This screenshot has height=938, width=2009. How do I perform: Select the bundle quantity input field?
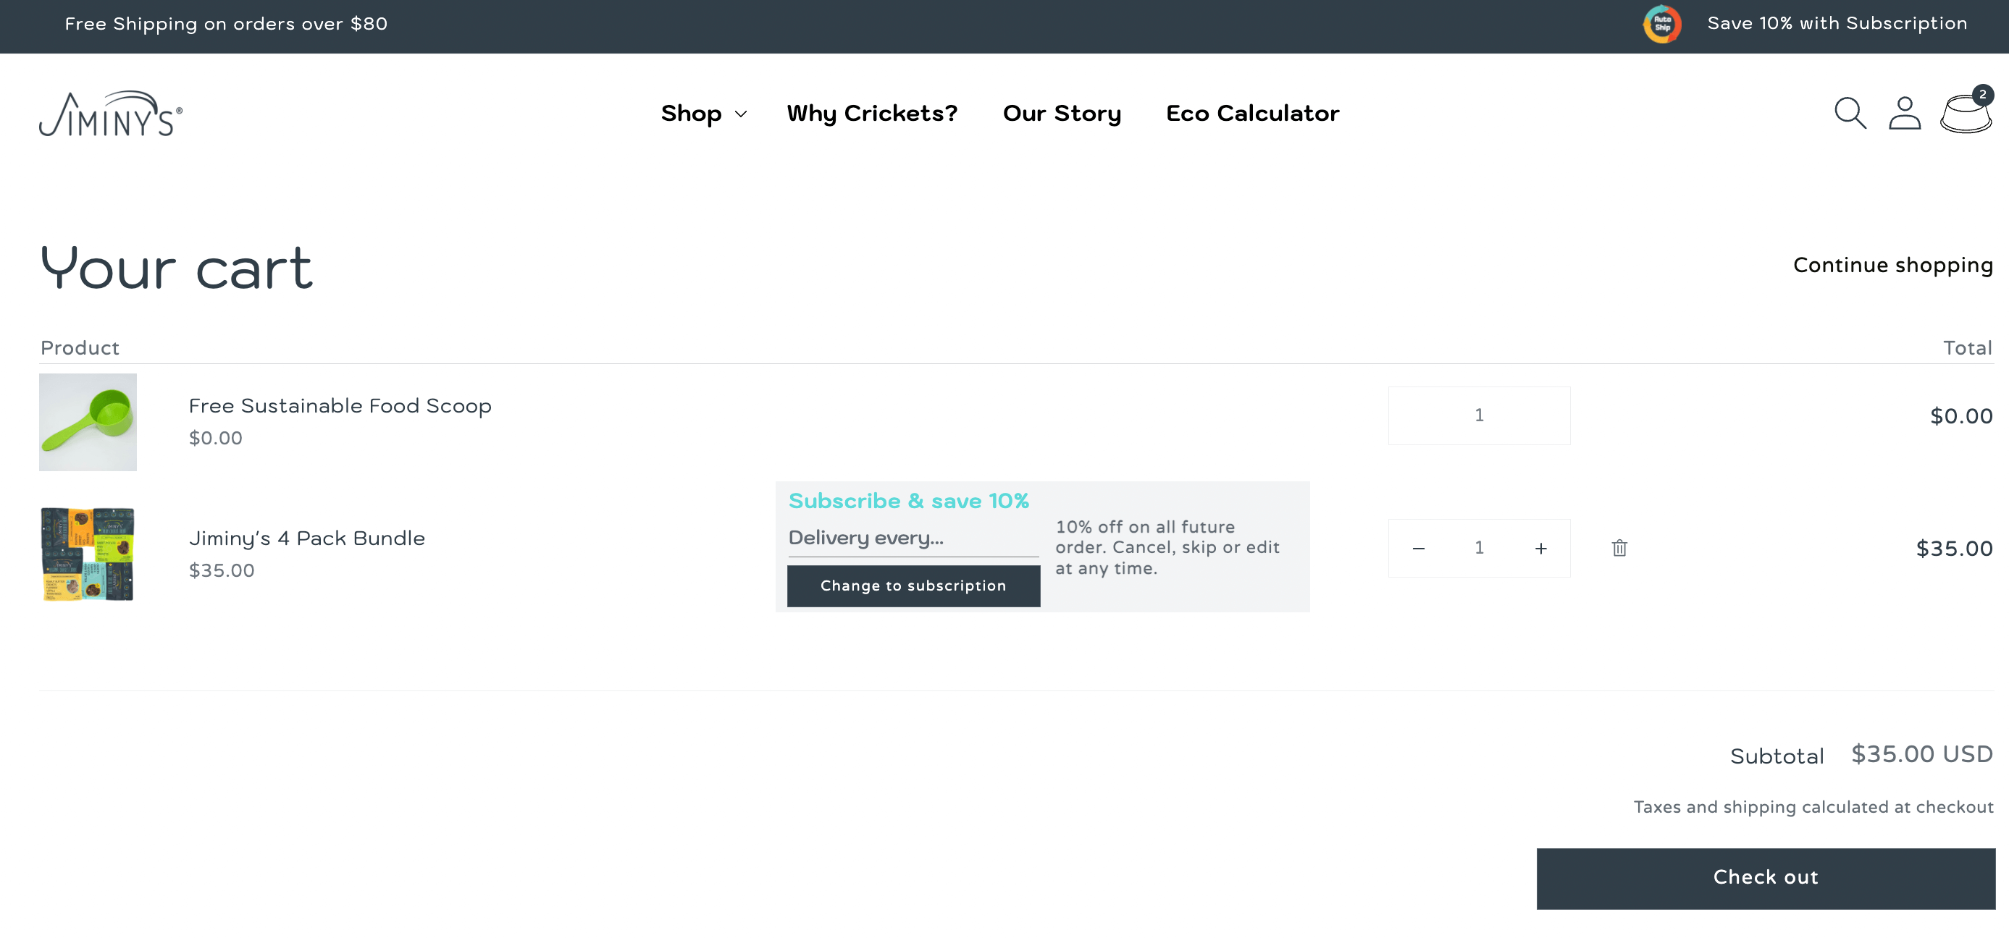1479,548
